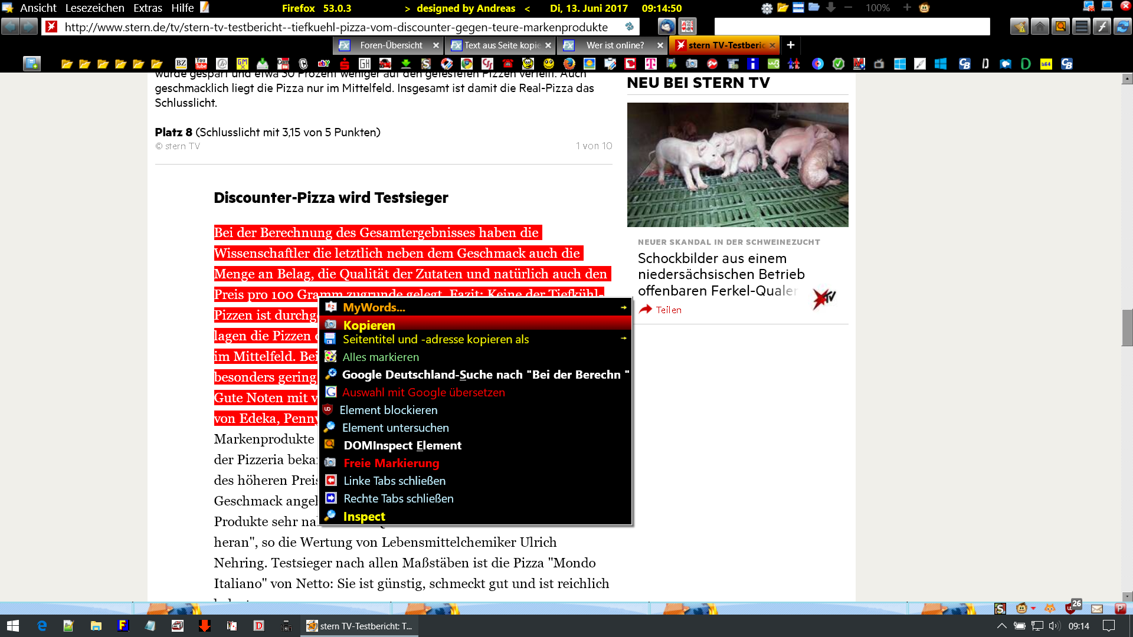Click the piglets article thumbnail

pos(738,165)
